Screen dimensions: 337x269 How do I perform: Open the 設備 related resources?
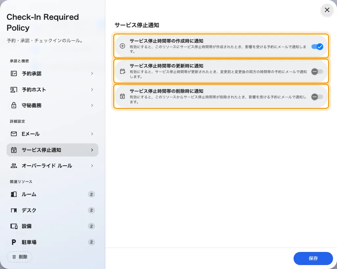point(52,226)
